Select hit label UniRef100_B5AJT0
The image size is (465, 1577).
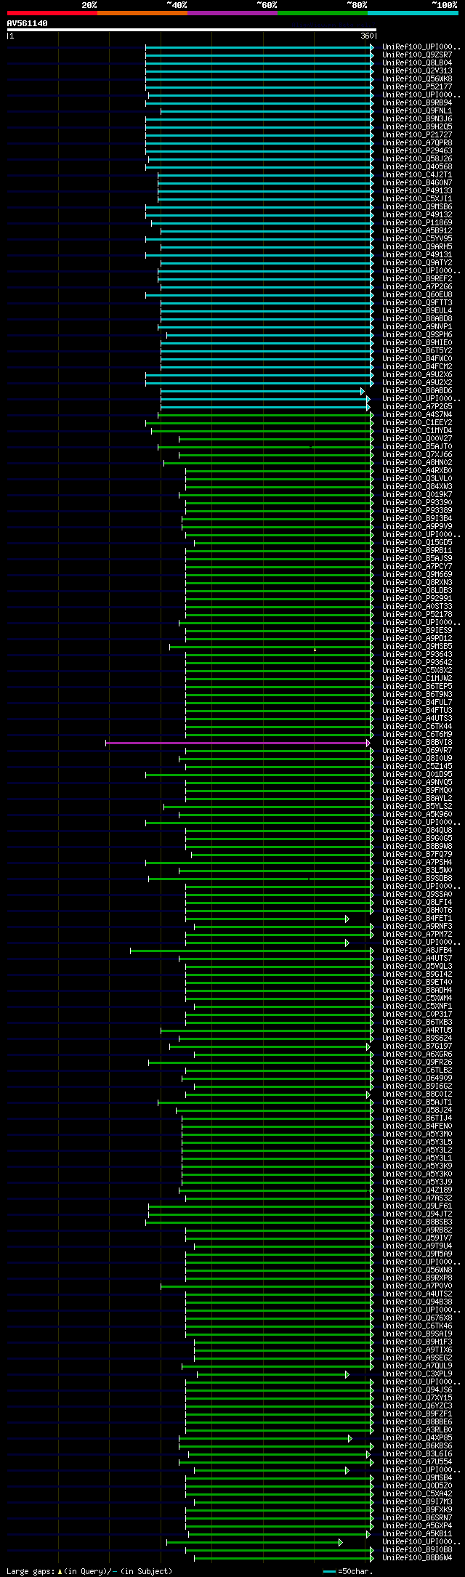click(x=417, y=446)
